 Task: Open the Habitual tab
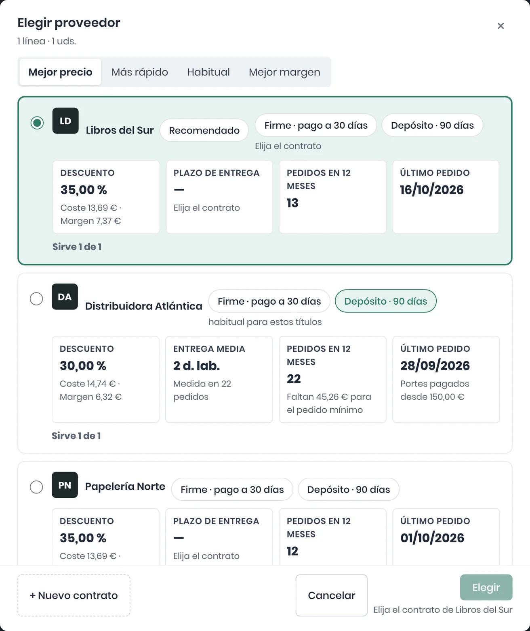click(x=208, y=72)
